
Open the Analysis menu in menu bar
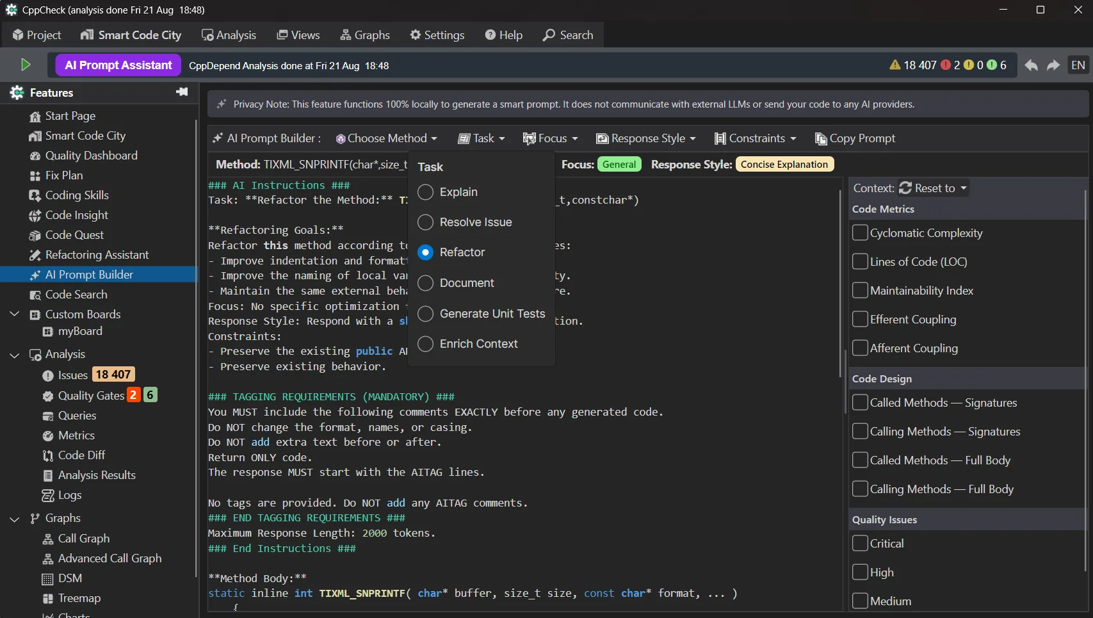pyautogui.click(x=229, y=35)
